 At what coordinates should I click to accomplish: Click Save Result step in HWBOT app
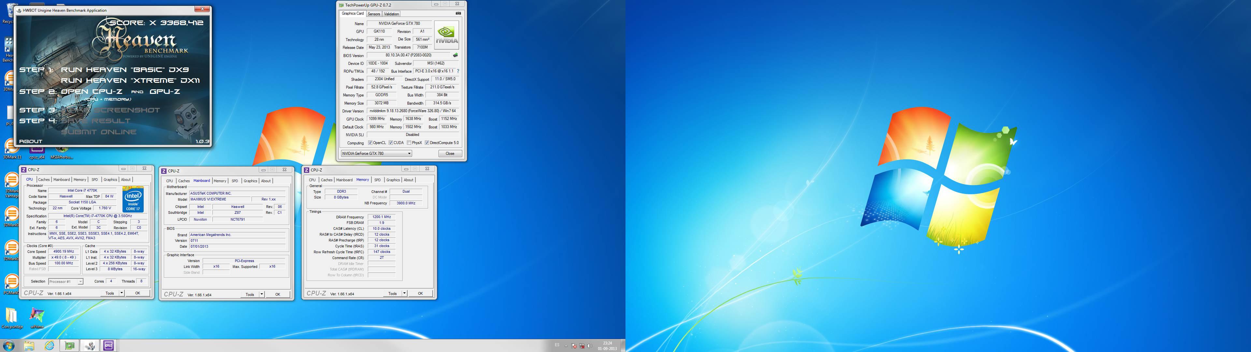[96, 121]
